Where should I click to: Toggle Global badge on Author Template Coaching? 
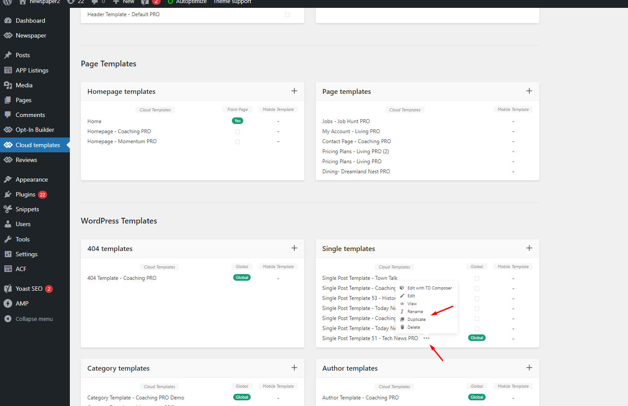coord(477,397)
